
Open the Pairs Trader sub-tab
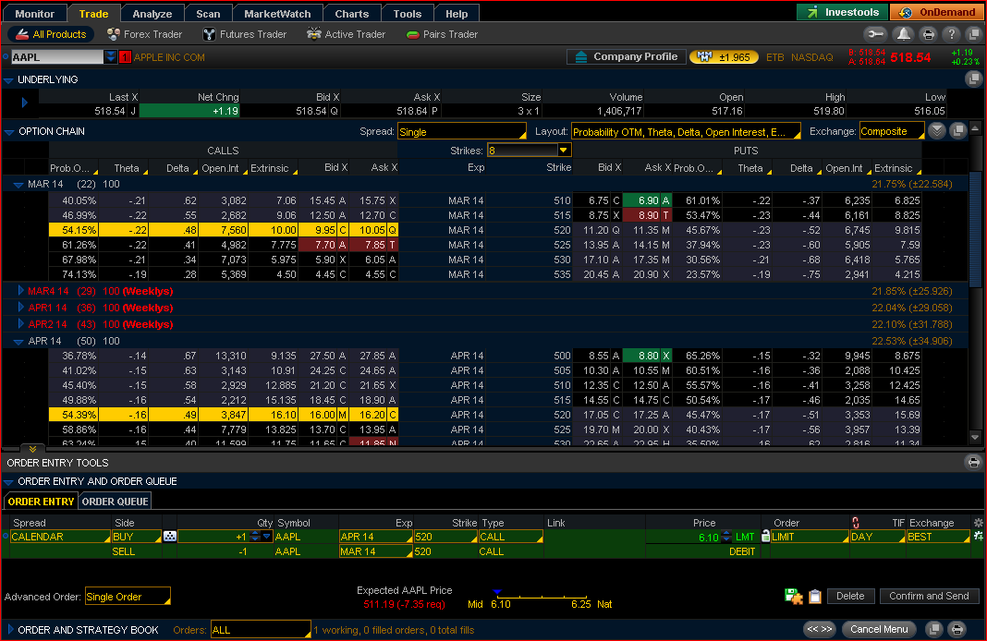[x=443, y=34]
